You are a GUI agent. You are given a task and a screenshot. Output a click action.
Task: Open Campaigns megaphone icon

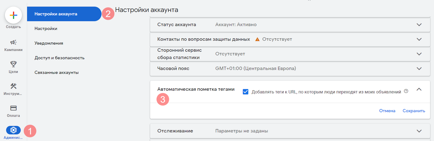(x=13, y=42)
